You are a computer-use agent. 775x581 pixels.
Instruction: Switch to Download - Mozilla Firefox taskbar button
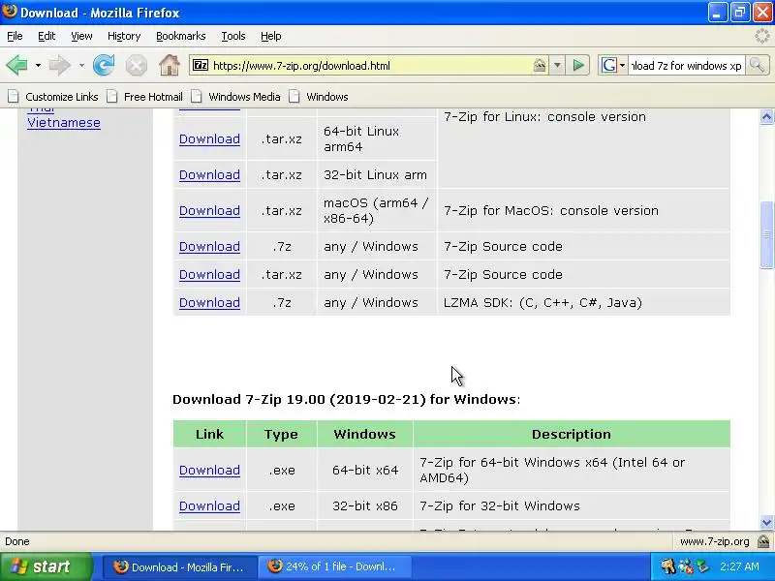tap(180, 566)
